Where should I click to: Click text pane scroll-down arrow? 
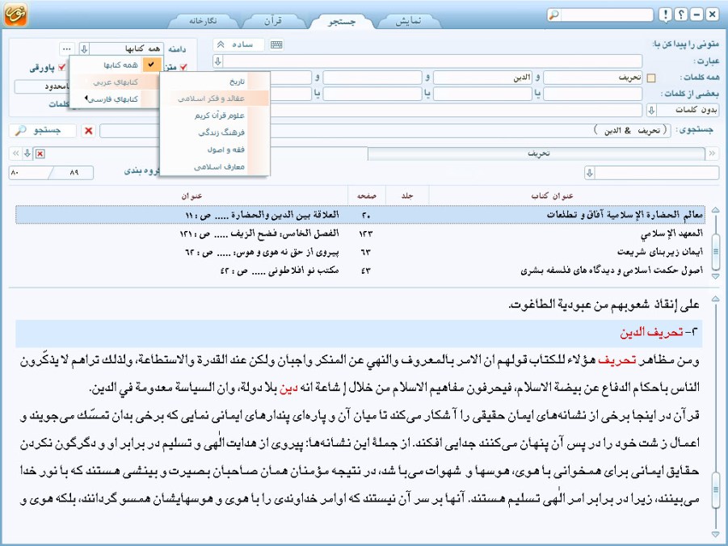(x=715, y=535)
